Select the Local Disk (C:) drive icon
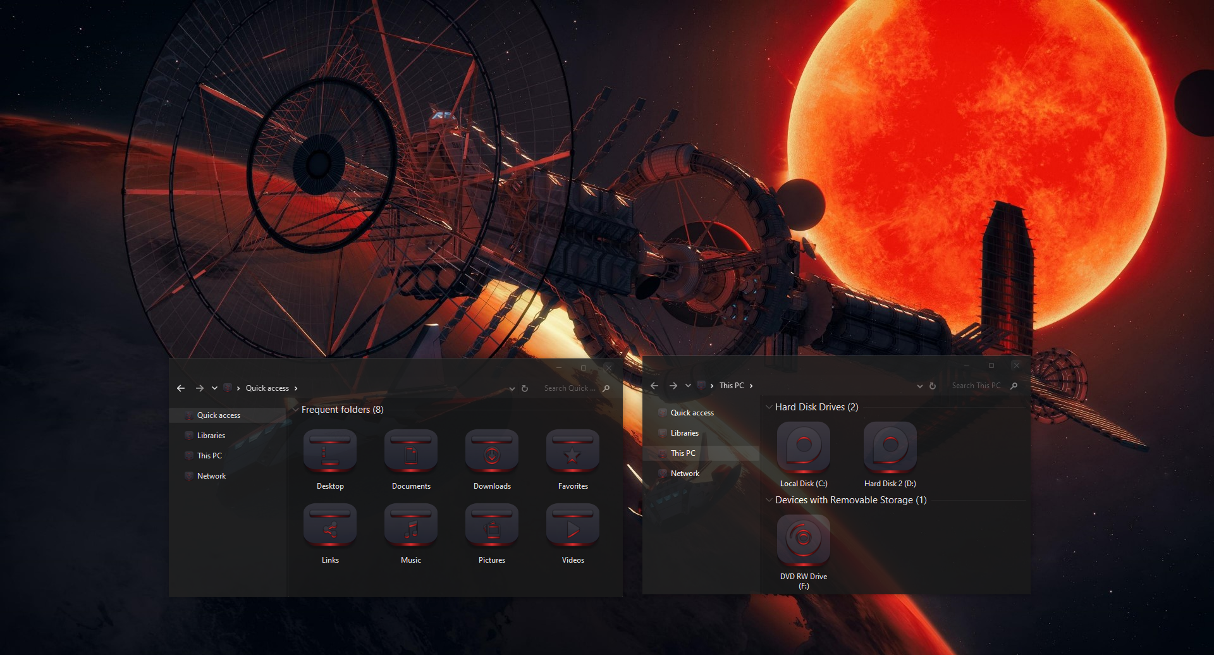 [804, 448]
